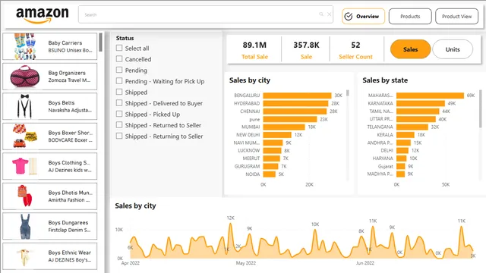Select the KARNATAKA state bar
Image resolution: width=486 pixels, height=273 pixels.
coord(421,103)
